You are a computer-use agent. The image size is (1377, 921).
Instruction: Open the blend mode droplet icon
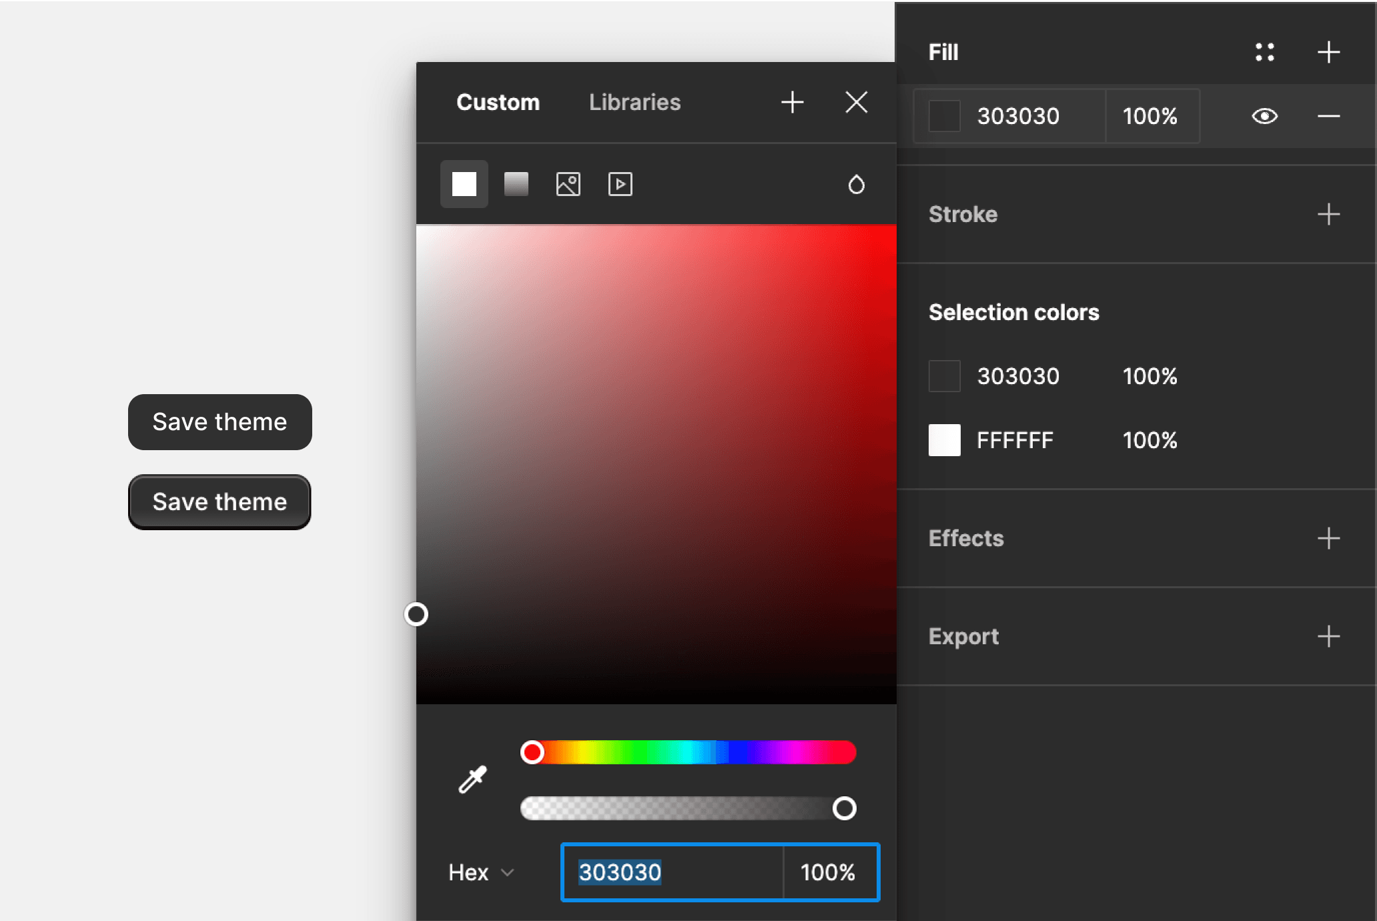coord(856,184)
